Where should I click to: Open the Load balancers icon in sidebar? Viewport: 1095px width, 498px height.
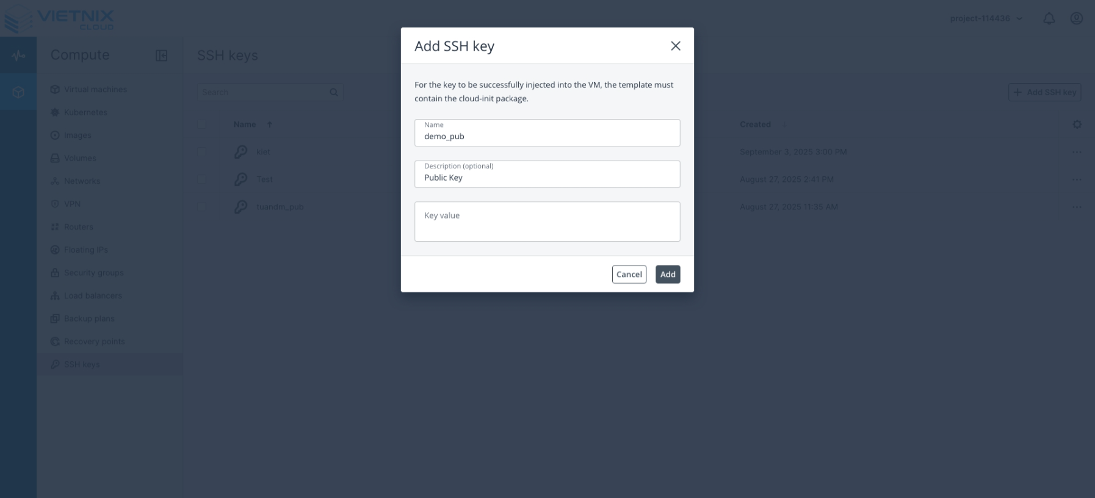(x=55, y=295)
